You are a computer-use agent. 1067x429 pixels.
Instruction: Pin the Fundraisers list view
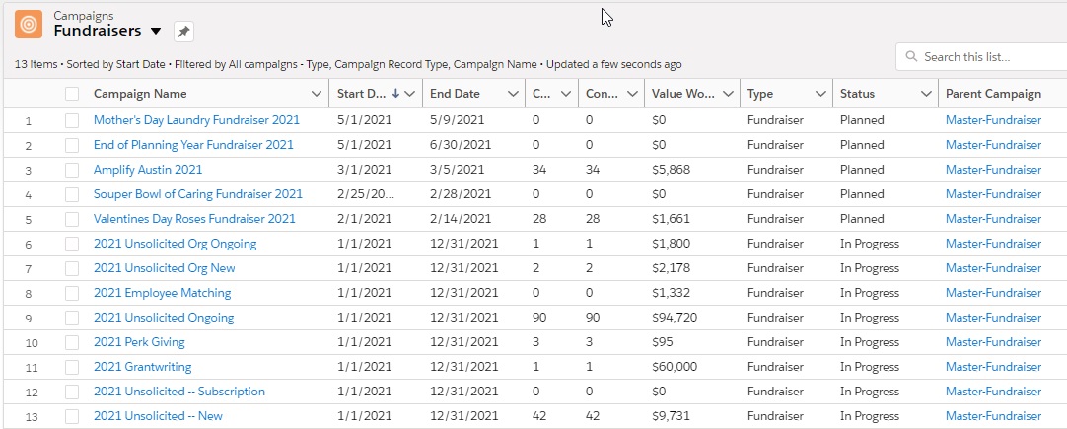pos(184,32)
